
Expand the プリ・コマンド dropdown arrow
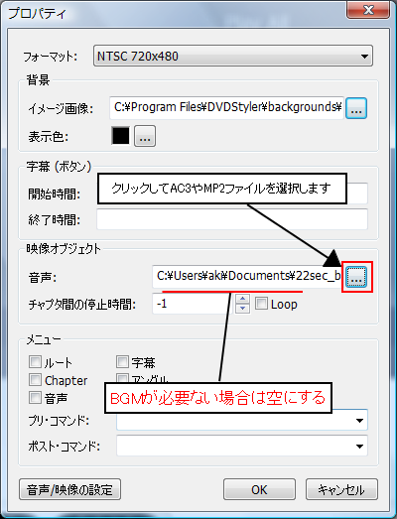click(359, 421)
